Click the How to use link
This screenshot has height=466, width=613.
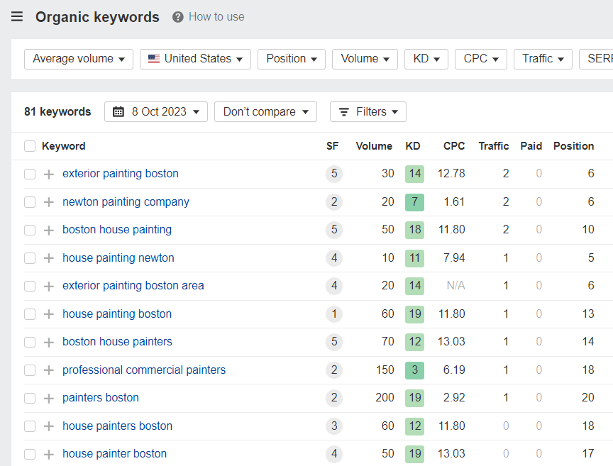(216, 17)
